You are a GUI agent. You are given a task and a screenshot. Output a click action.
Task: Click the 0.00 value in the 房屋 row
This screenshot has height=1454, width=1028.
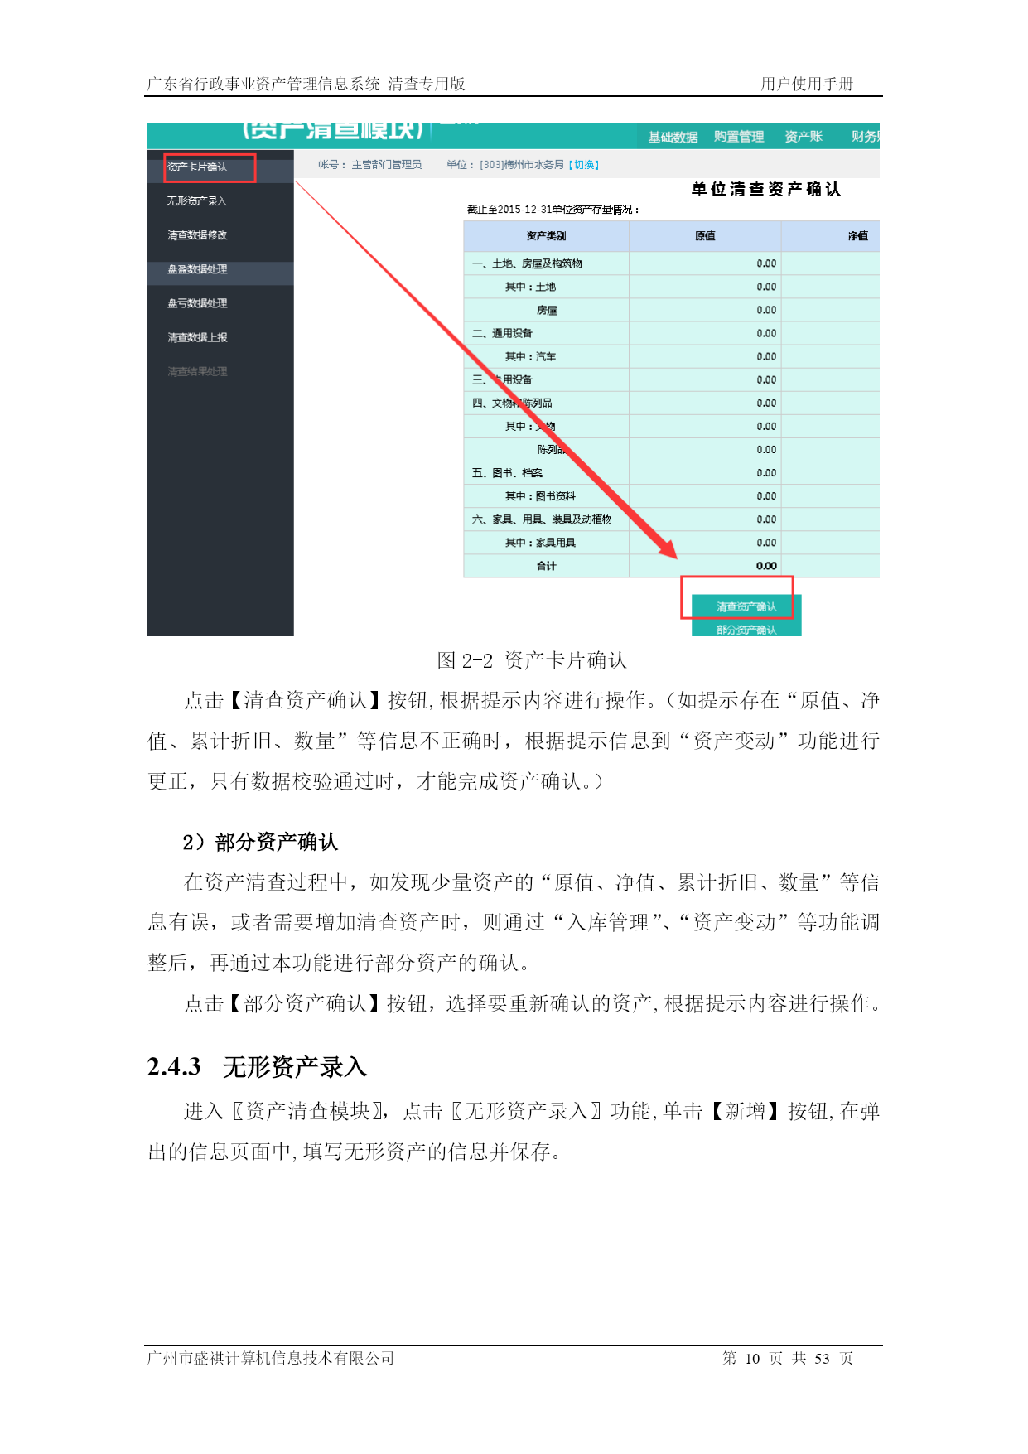(766, 310)
